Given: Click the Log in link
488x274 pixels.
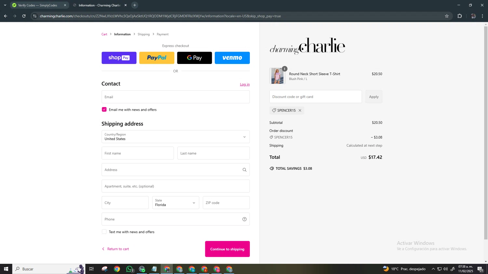Looking at the screenshot, I should pyautogui.click(x=245, y=84).
